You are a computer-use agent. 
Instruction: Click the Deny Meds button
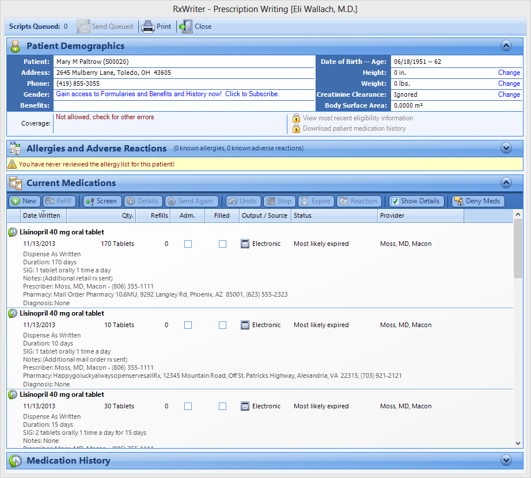[478, 201]
